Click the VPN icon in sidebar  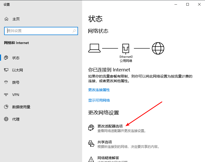coord(6,95)
